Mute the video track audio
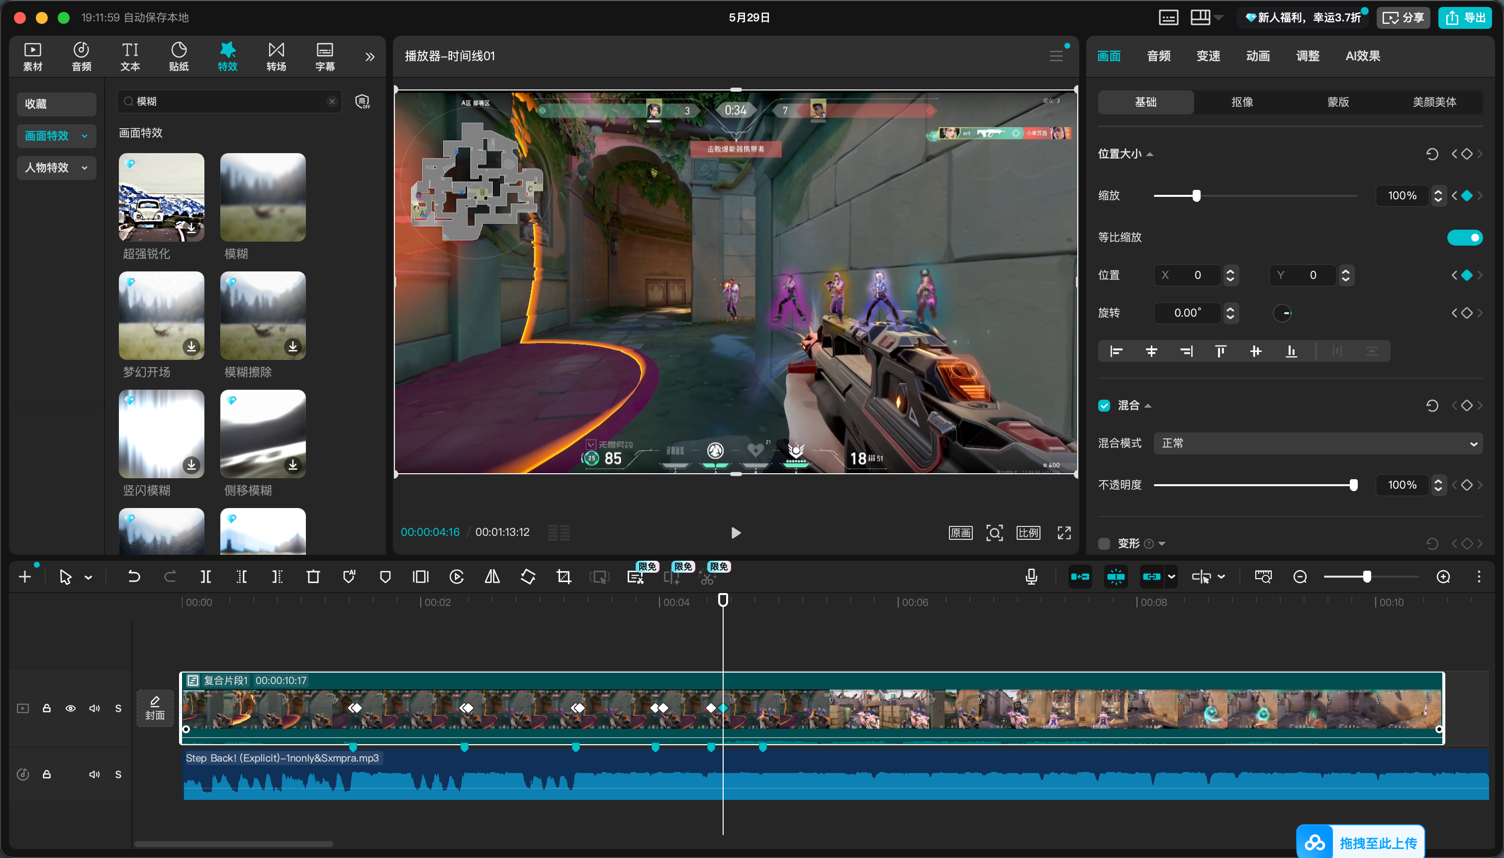 click(94, 708)
